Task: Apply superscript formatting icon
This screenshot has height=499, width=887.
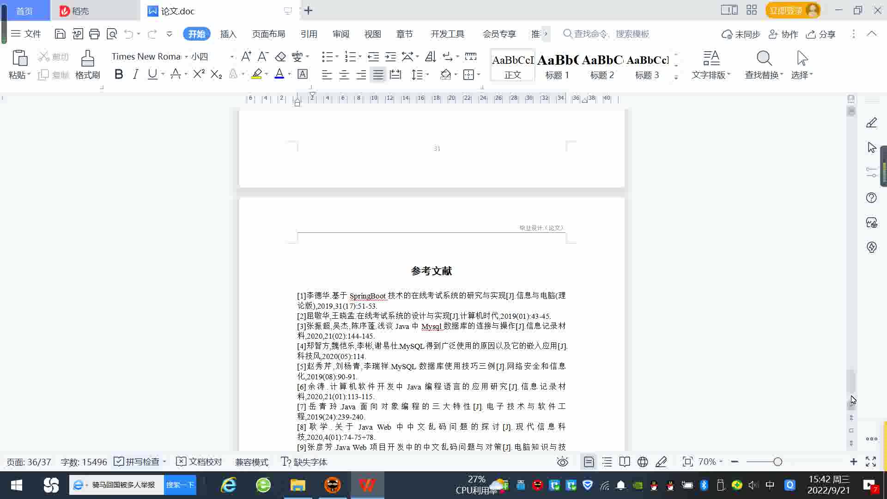Action: pos(199,74)
